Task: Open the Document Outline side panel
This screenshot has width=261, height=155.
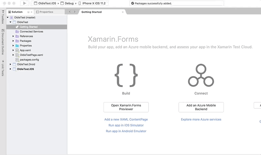Action: (3, 42)
